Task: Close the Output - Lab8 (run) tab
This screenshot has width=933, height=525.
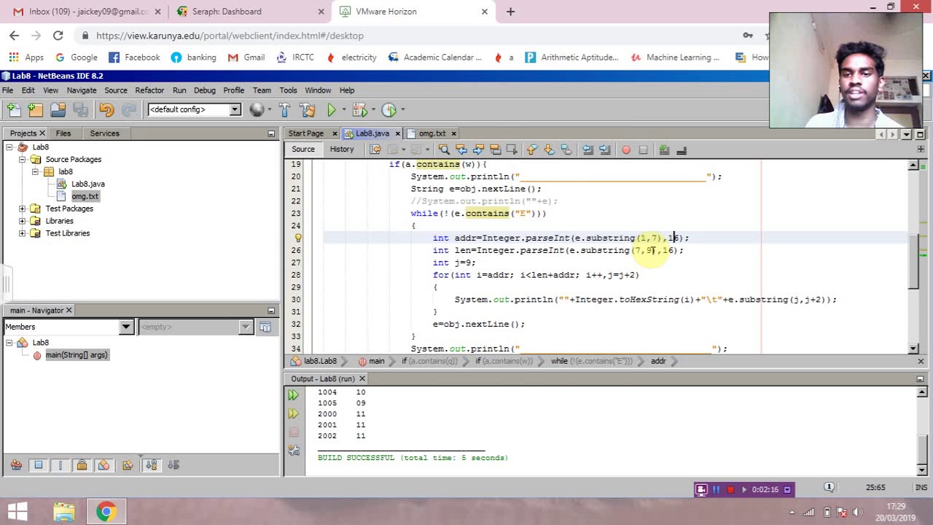Action: tap(362, 379)
